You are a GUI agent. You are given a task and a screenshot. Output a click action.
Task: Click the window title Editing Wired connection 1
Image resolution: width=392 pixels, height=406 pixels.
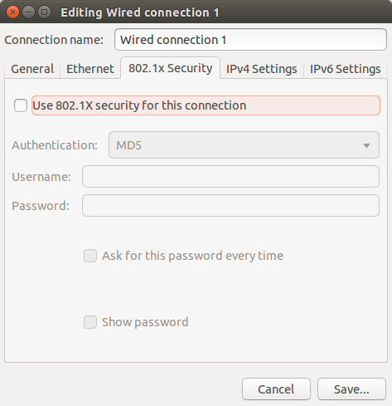140,12
